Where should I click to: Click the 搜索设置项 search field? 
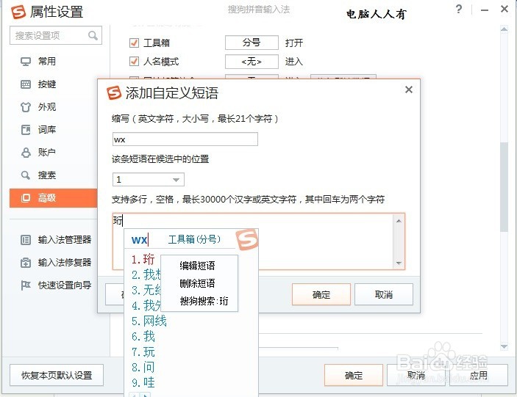click(55, 35)
